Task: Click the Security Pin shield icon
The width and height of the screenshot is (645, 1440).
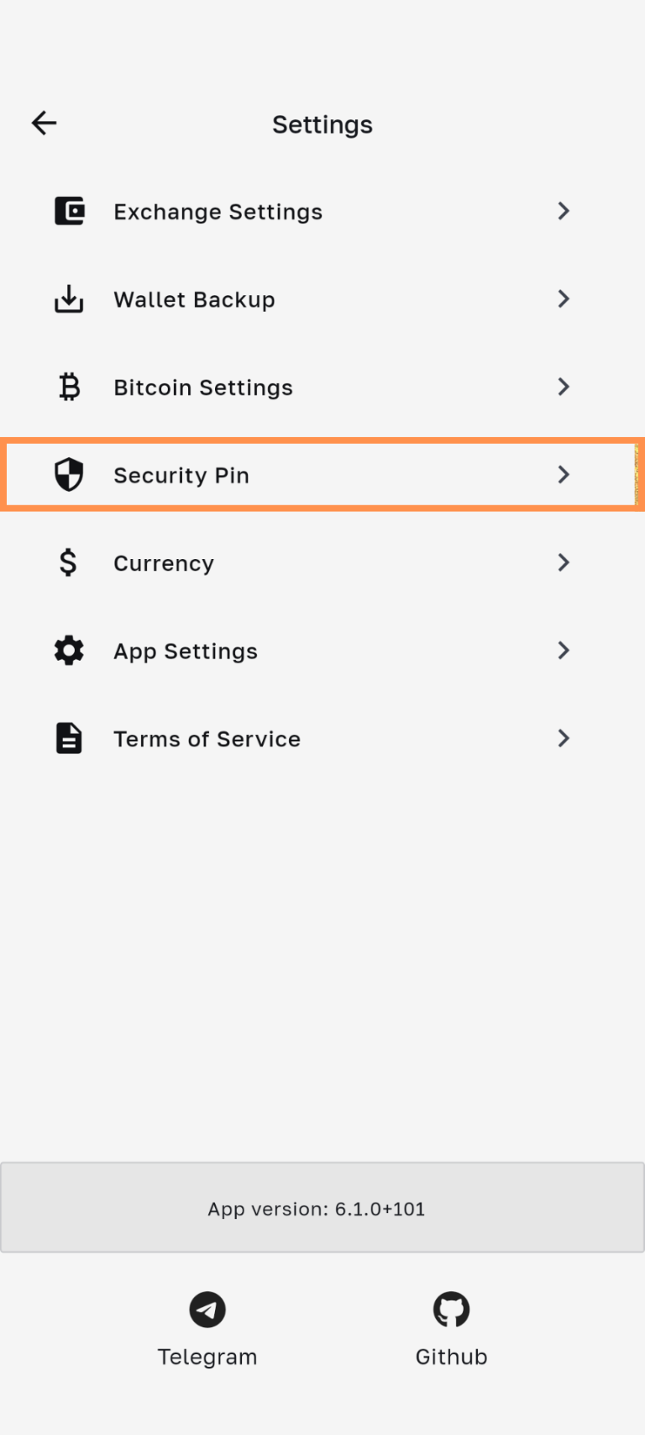Action: (69, 475)
